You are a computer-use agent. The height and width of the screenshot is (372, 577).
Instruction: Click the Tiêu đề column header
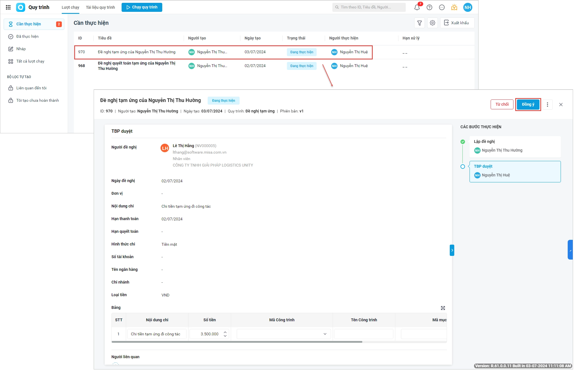coord(105,38)
